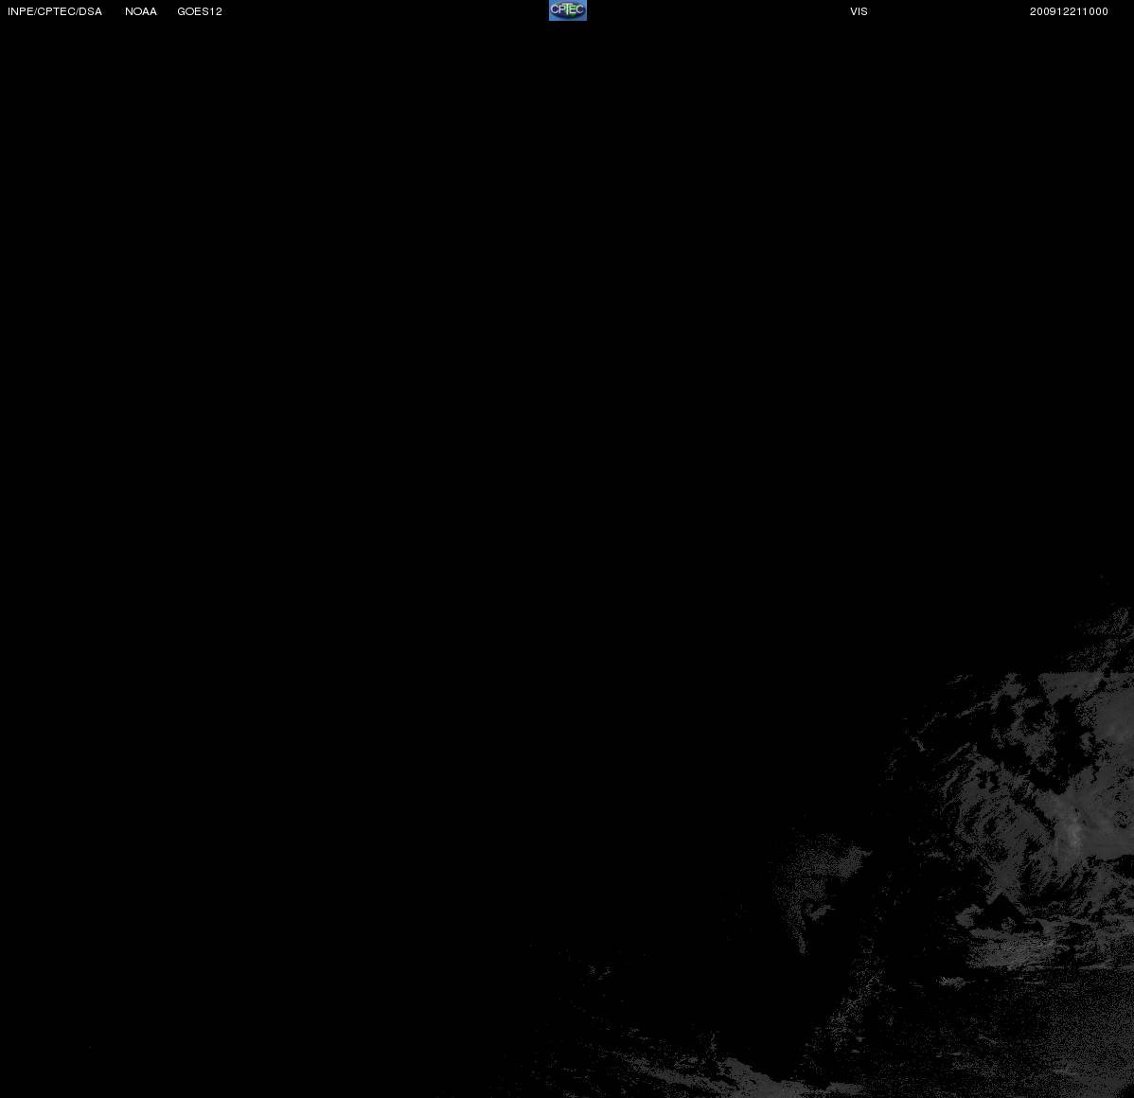The width and height of the screenshot is (1134, 1098).
Task: Select the INPE/CPTEC/DSA label
Action: click(55, 11)
